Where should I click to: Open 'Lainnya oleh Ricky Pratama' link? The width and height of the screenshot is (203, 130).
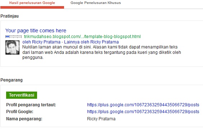(x=91, y=42)
